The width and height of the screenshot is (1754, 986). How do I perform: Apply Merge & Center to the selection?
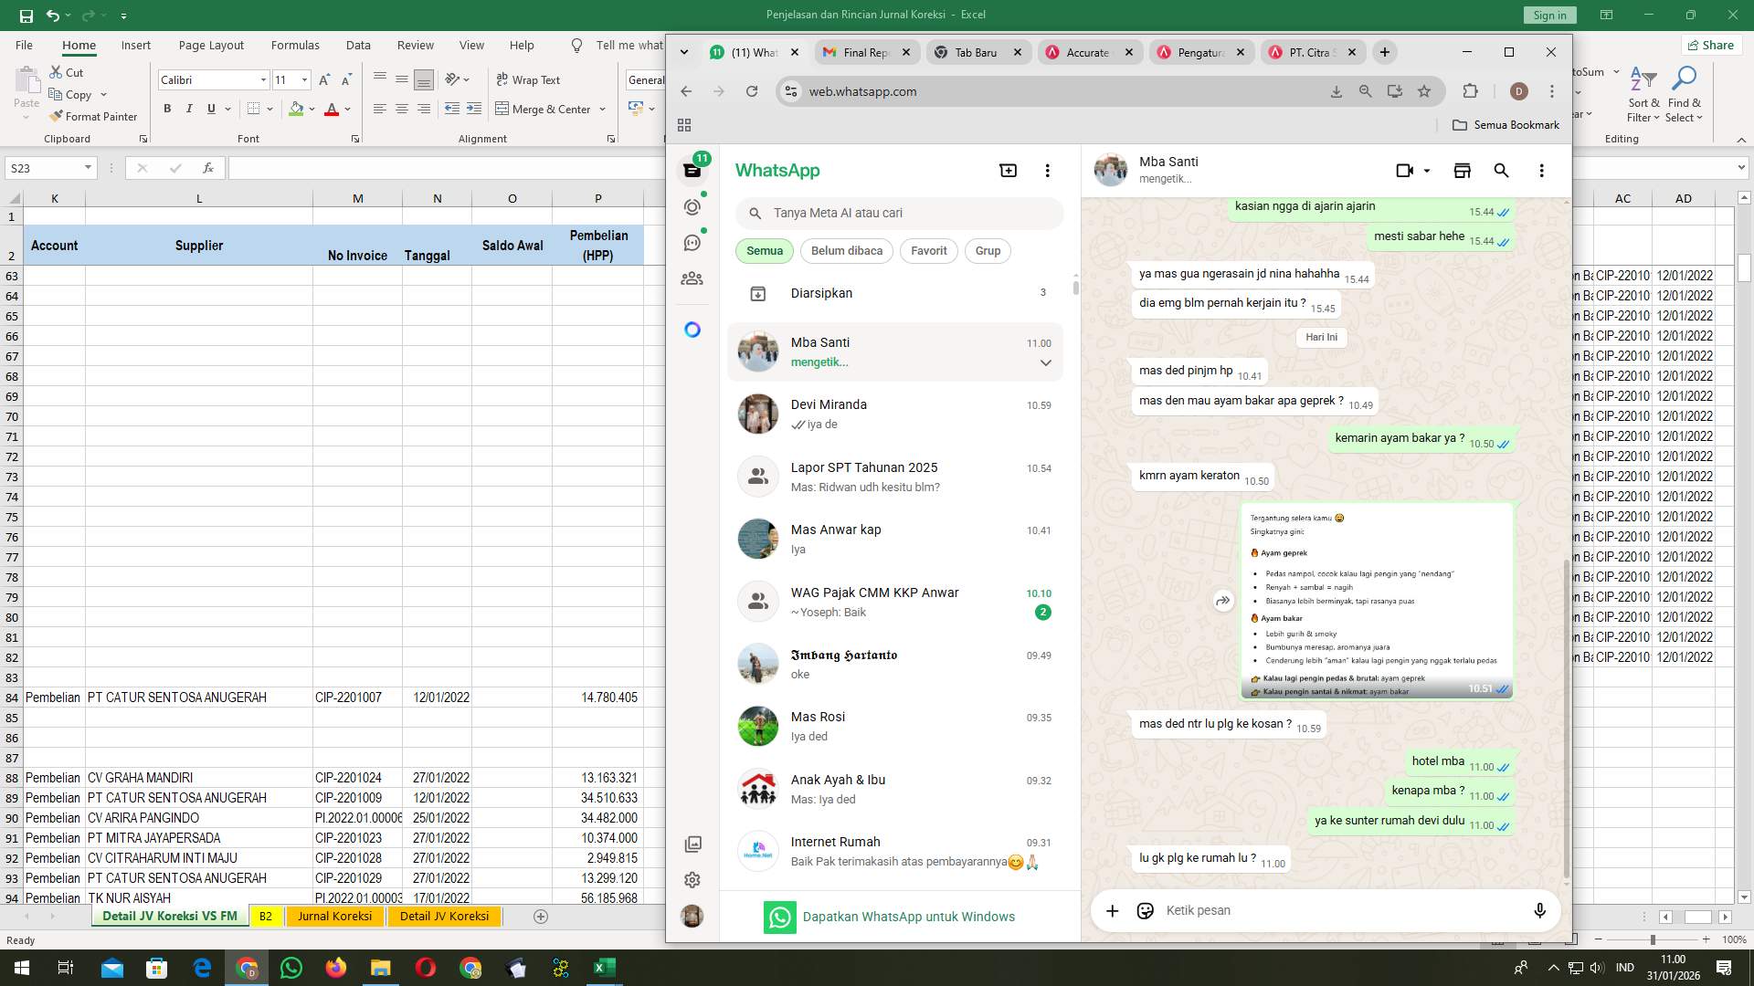coord(545,109)
